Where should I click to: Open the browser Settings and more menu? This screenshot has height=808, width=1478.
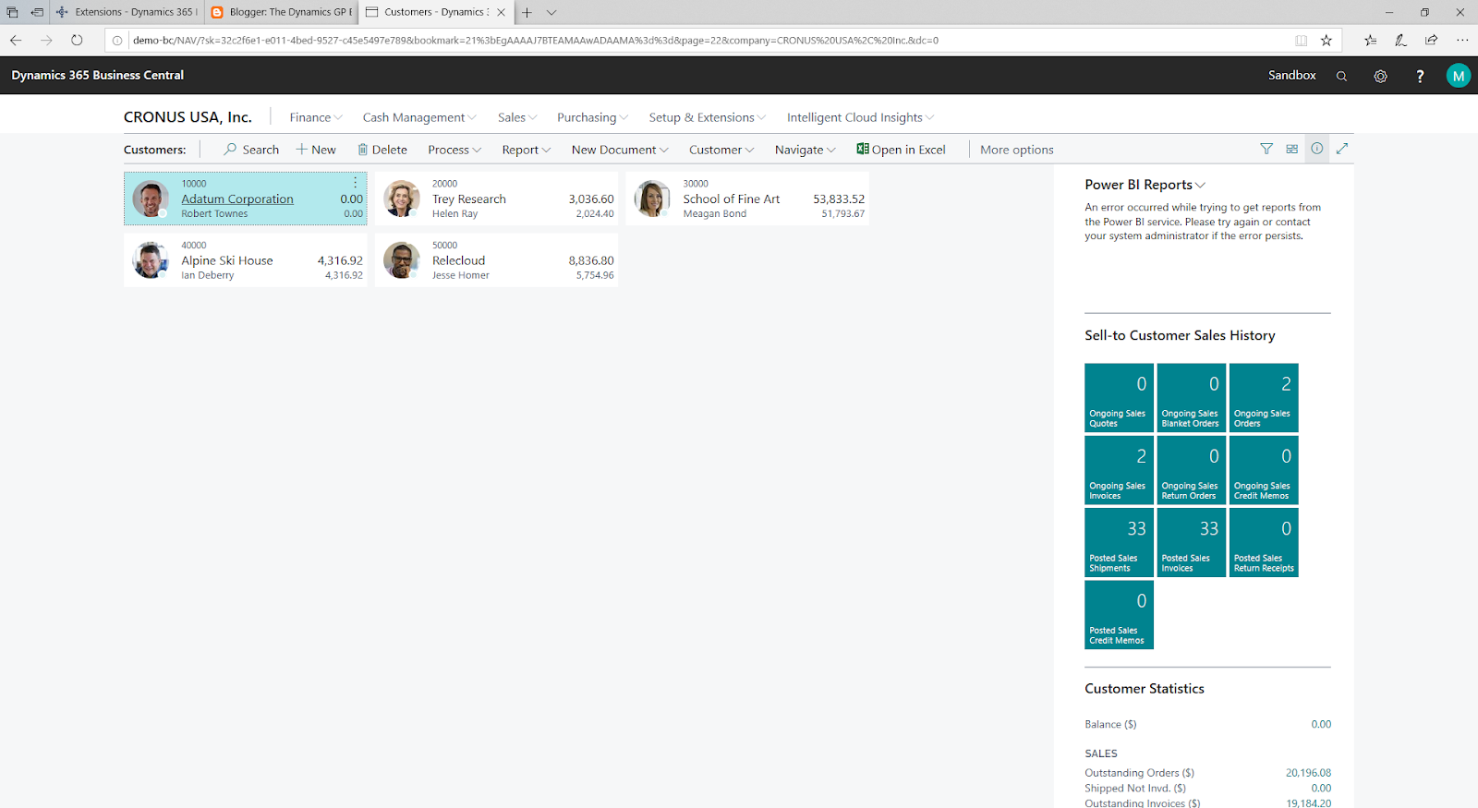[x=1462, y=40]
